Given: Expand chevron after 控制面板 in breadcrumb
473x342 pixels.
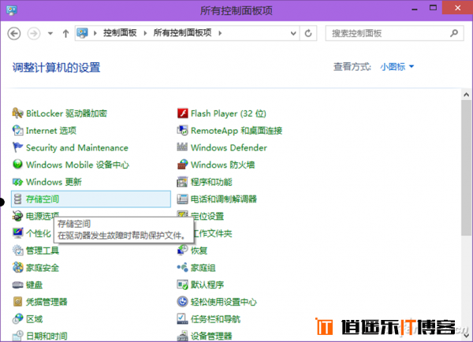Looking at the screenshot, I should tap(145, 33).
